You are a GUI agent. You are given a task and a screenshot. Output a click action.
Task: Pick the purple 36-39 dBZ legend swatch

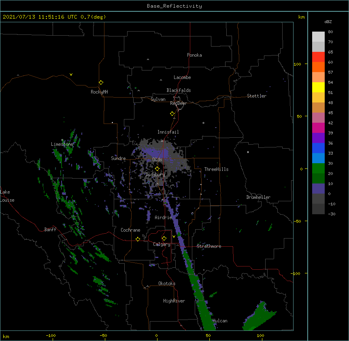click(318, 138)
